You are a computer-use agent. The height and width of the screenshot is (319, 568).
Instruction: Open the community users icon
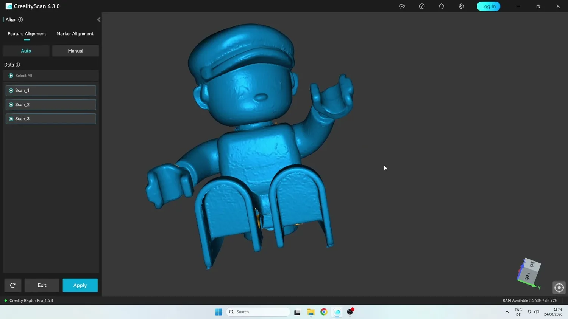(402, 6)
